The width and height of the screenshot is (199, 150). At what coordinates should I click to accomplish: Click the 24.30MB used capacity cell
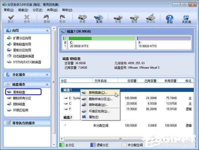(x=151, y=98)
